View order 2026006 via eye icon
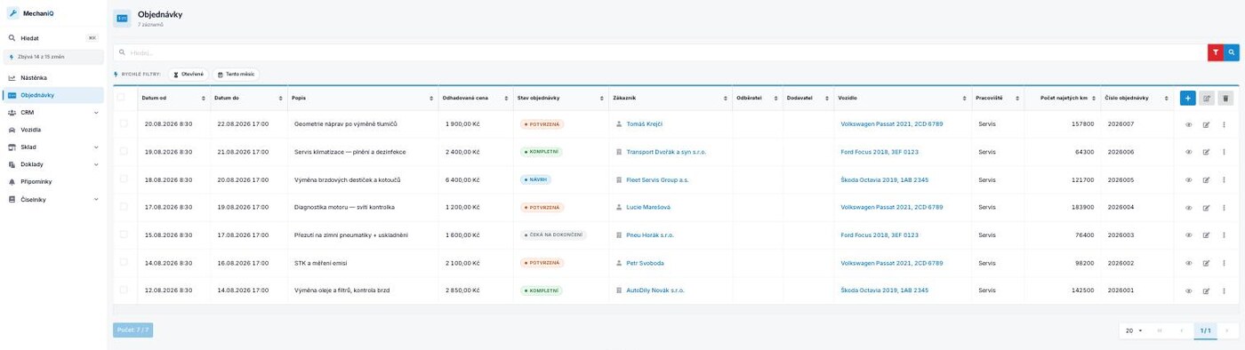The height and width of the screenshot is (350, 1245). coord(1188,152)
